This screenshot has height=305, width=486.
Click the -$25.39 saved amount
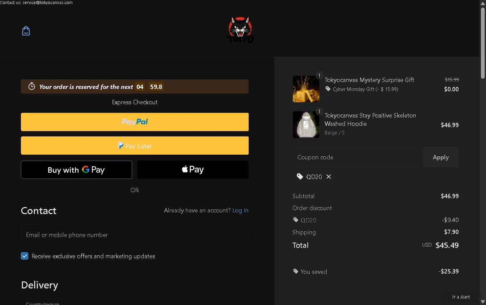coord(448,271)
